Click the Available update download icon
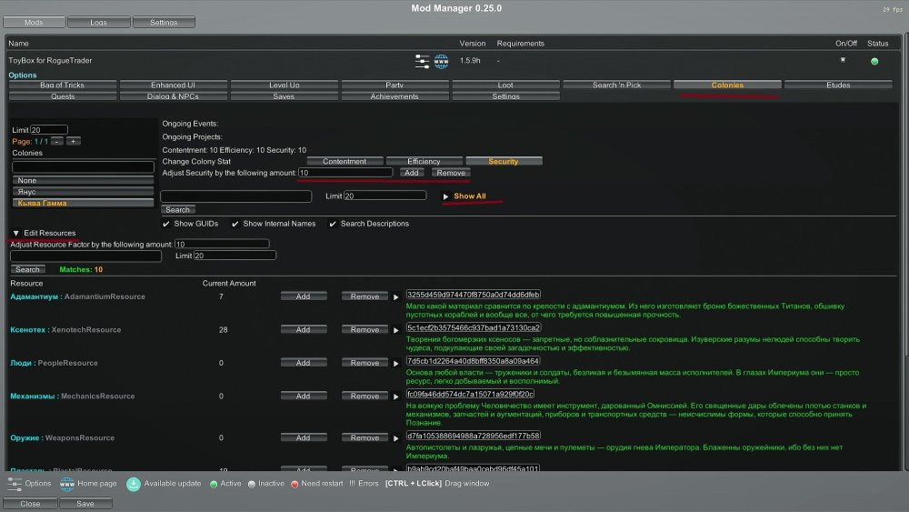 coord(133,484)
